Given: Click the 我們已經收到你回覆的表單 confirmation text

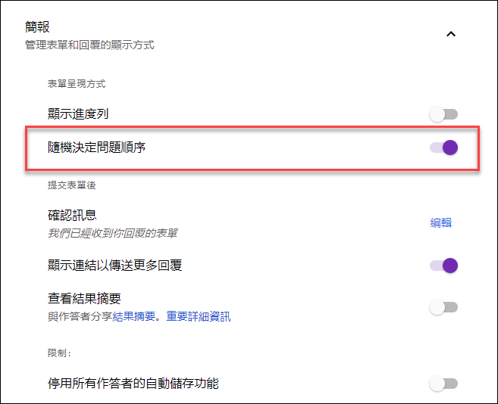Looking at the screenshot, I should [x=112, y=233].
